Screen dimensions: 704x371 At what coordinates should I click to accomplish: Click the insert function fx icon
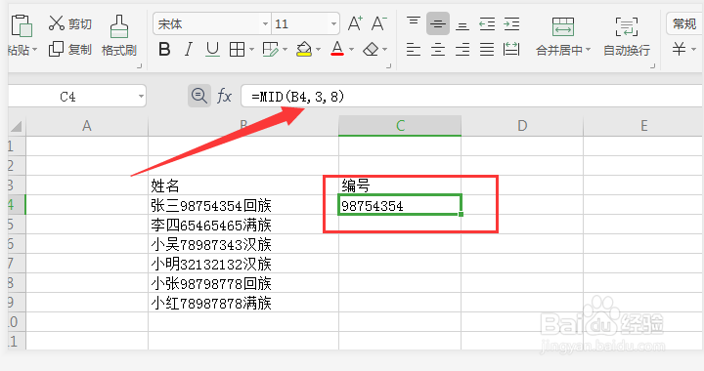click(x=224, y=96)
